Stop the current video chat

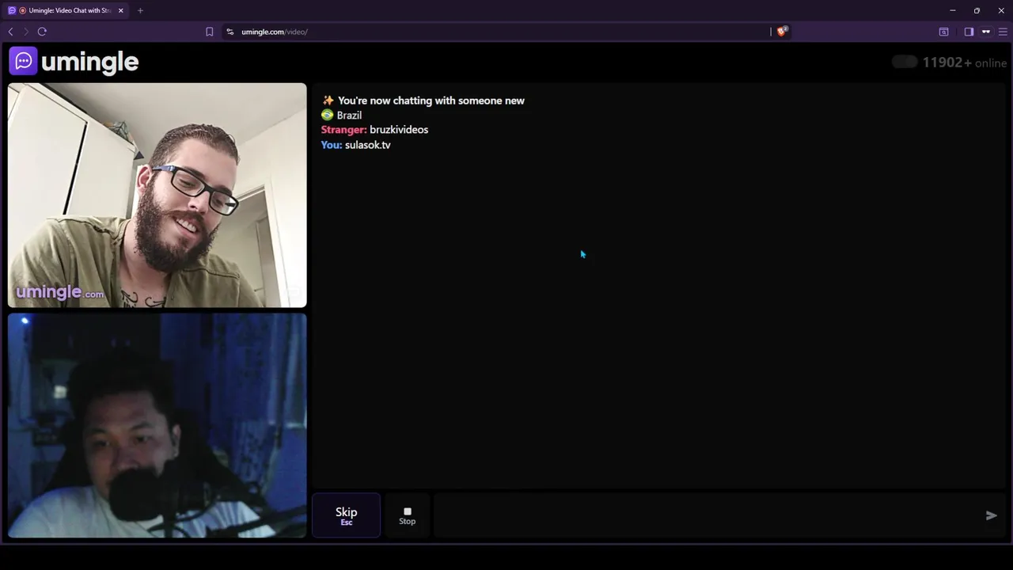click(407, 515)
